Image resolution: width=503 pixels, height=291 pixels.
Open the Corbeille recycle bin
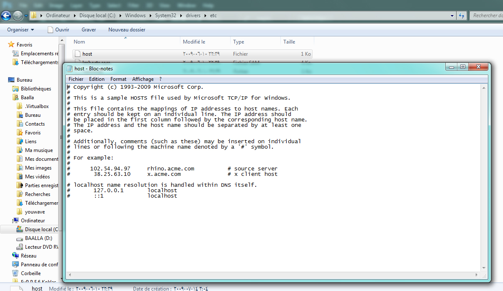[x=27, y=273]
